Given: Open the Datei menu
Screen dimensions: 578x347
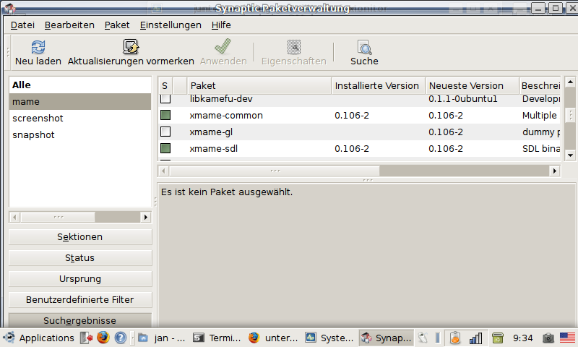Looking at the screenshot, I should point(22,25).
